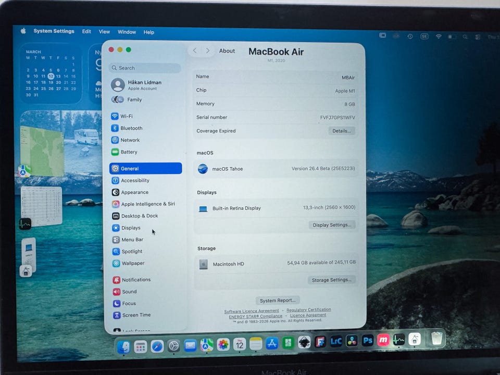500x375 pixels.
Task: Open the System Report
Action: 278,301
